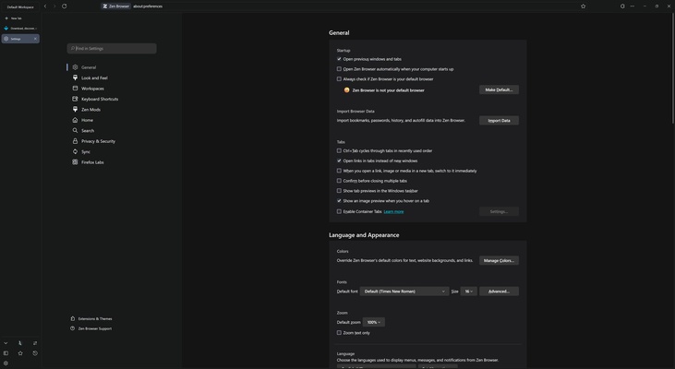This screenshot has height=369, width=675.
Task: Uncheck Show an image preview on tab hover
Action: click(339, 201)
